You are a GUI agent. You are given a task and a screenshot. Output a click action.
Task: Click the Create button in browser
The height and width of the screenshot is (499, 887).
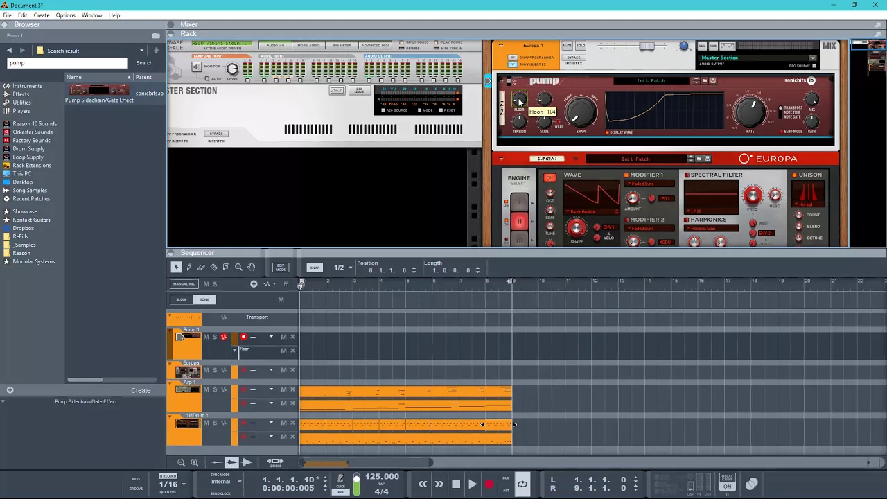pos(141,390)
